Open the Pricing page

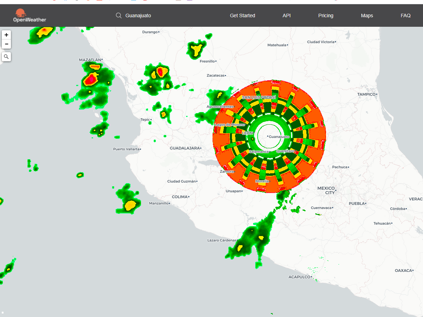[x=325, y=15]
